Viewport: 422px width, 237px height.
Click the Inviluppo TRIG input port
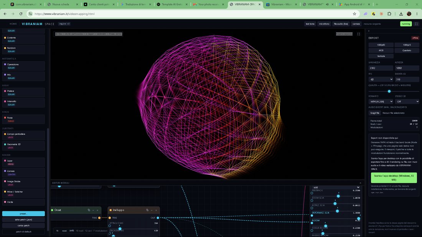pos(110,217)
